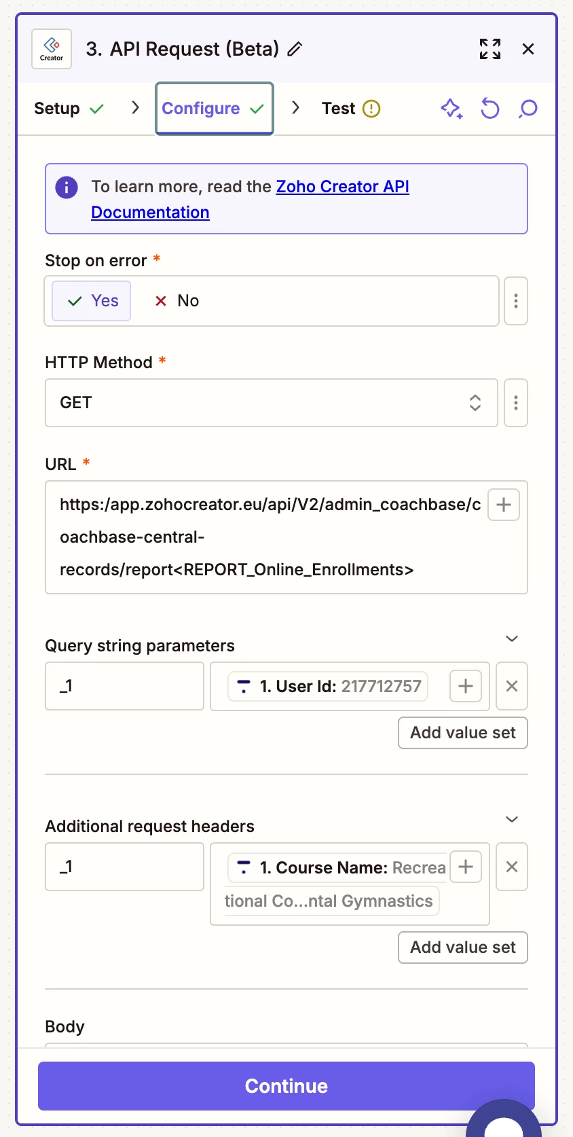
Task: Click the Zoho Creator app icon
Action: click(x=52, y=49)
